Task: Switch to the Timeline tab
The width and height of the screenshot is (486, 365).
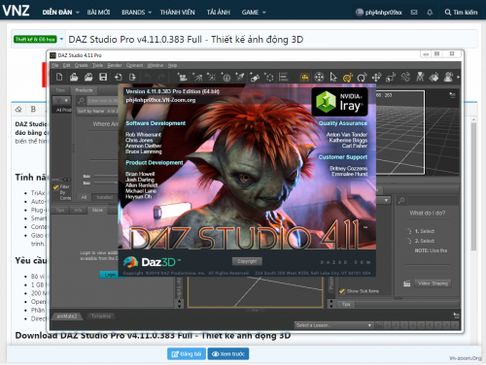Action: point(101,316)
